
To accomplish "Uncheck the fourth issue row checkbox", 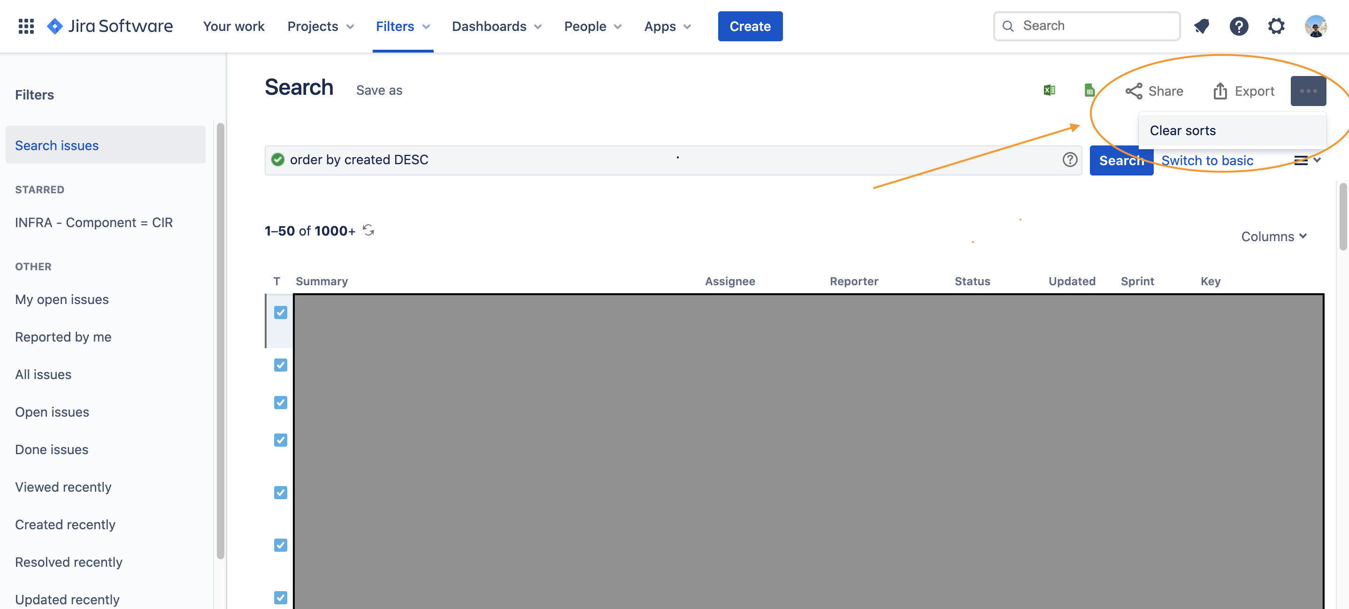I will [281, 441].
